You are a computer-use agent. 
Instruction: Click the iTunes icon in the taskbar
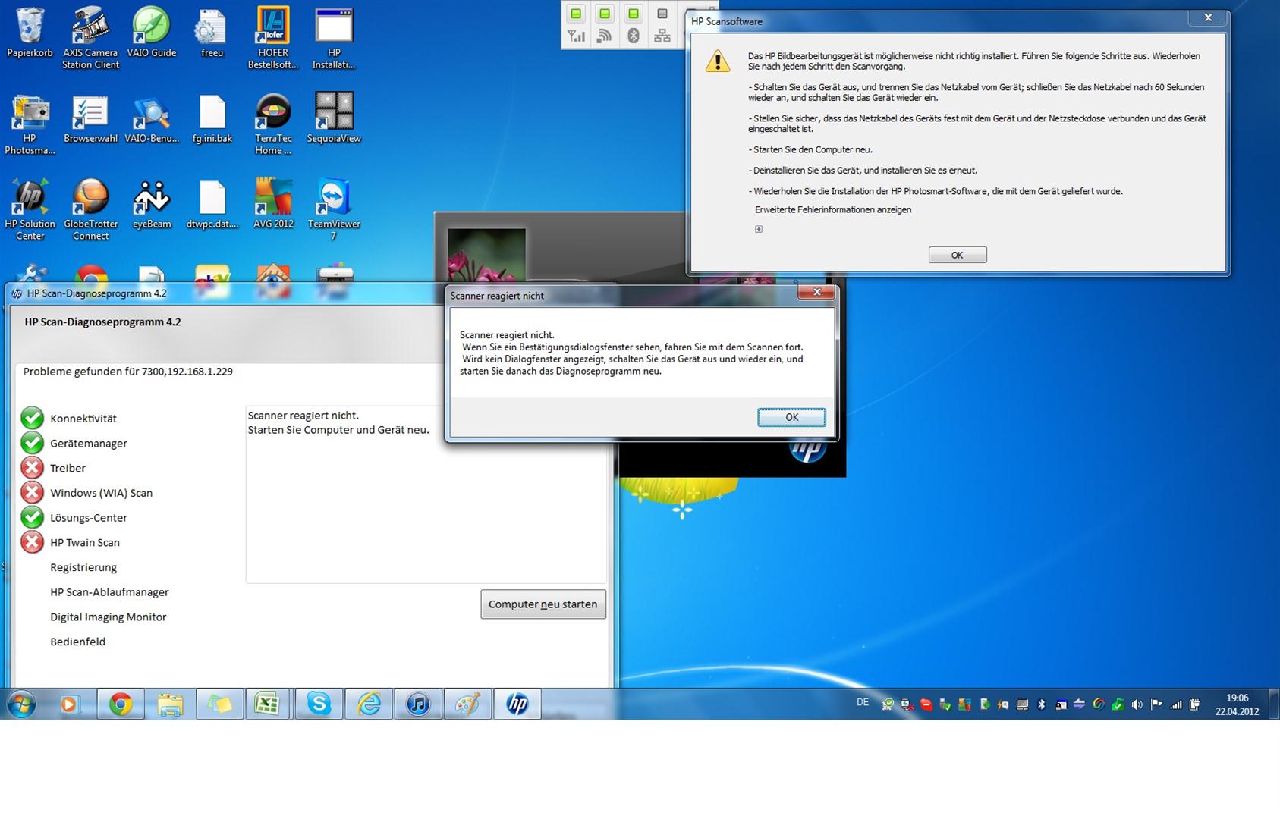click(418, 704)
